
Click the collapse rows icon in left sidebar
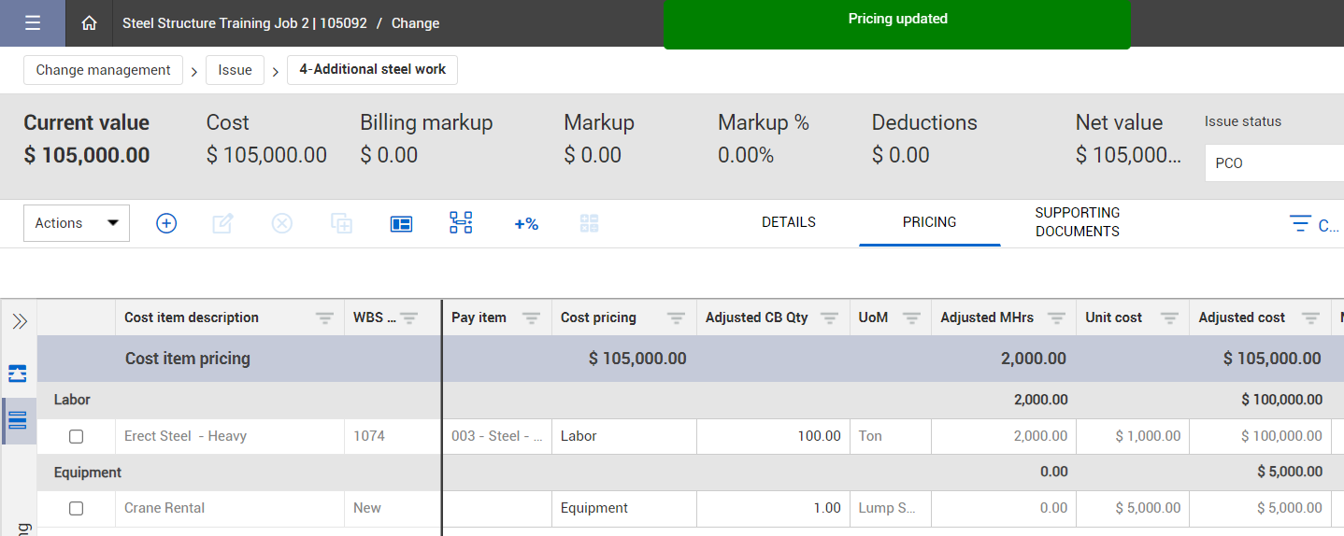pyautogui.click(x=18, y=374)
